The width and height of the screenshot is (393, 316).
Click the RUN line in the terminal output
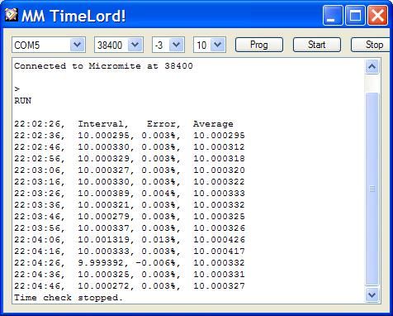(x=23, y=101)
